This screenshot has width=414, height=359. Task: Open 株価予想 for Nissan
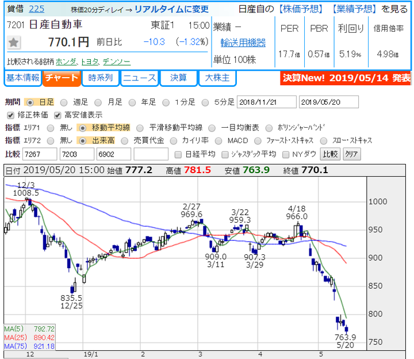click(x=301, y=9)
